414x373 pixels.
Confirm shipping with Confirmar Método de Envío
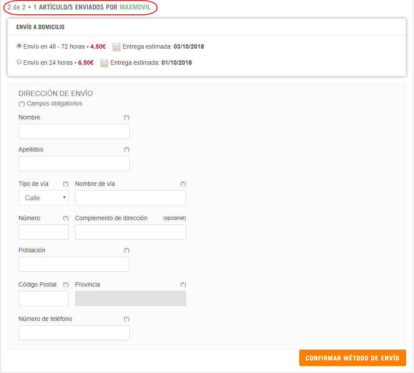pyautogui.click(x=353, y=358)
